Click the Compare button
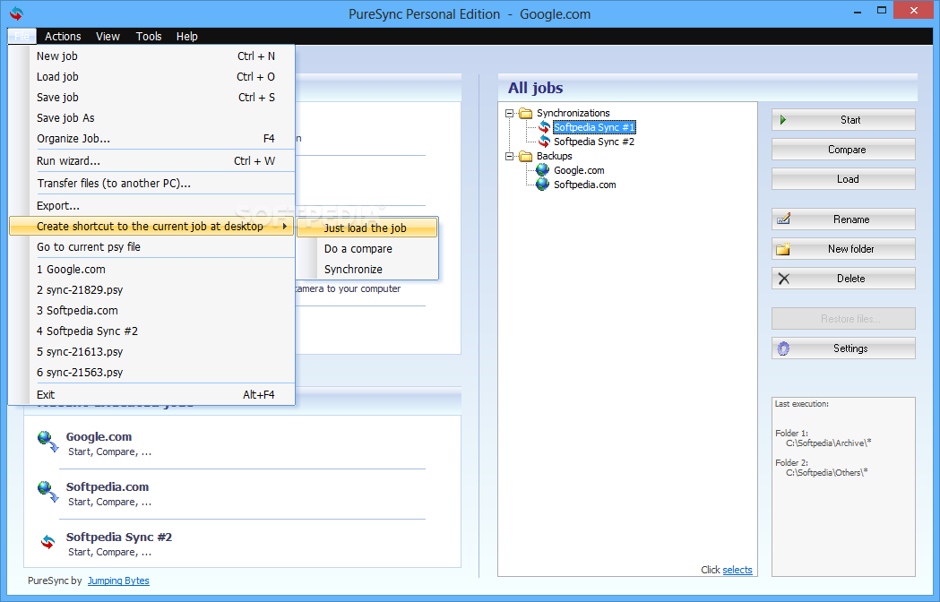 tap(843, 150)
